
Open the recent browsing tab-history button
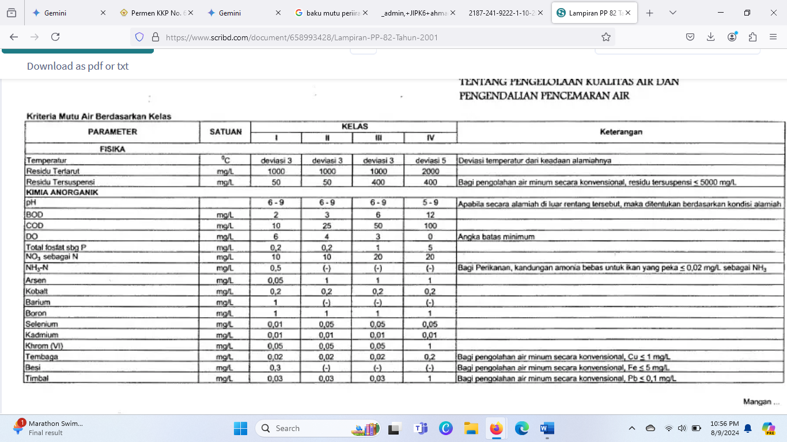point(12,13)
